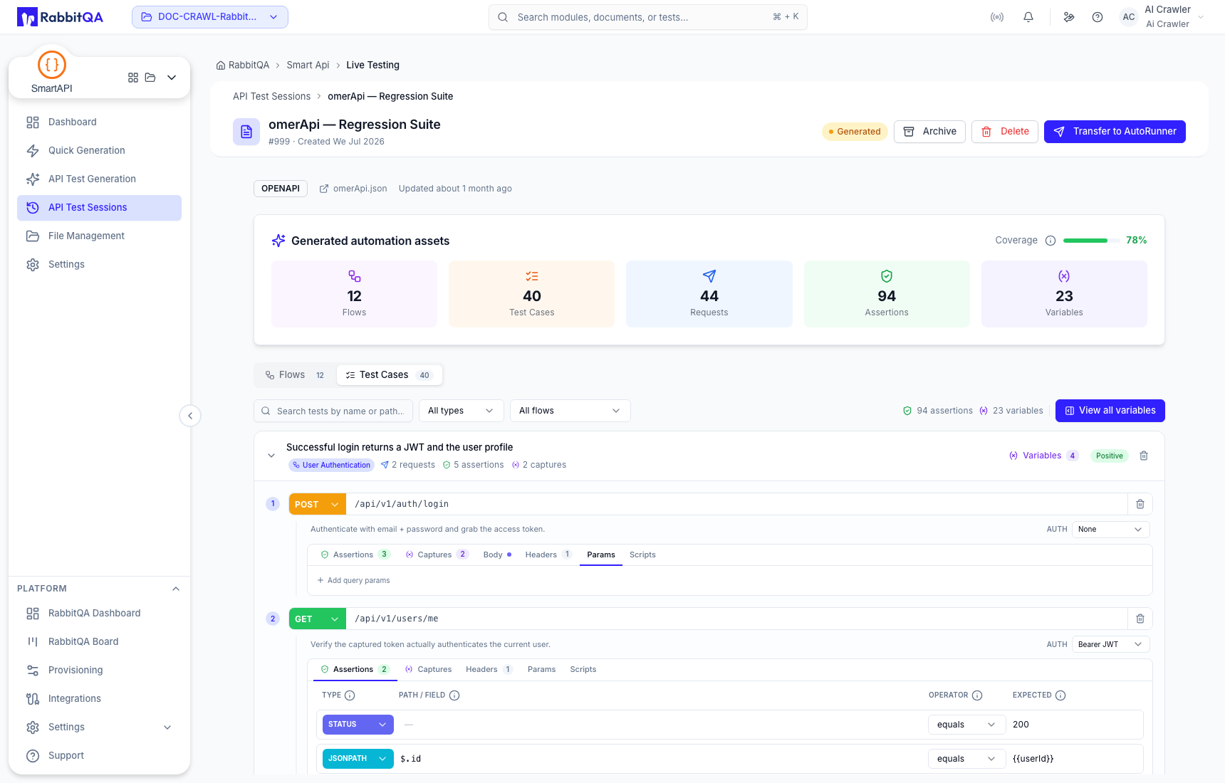Click the Smart Api breadcrumb link
Screen dimensions: 1225x783
click(x=308, y=65)
